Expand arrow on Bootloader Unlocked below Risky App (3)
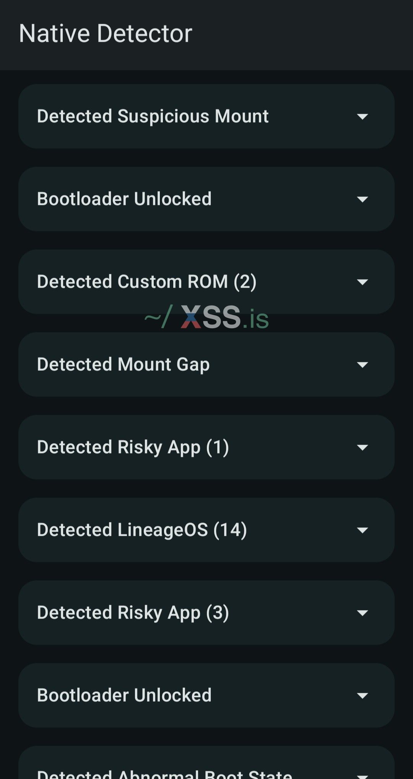 pos(362,696)
